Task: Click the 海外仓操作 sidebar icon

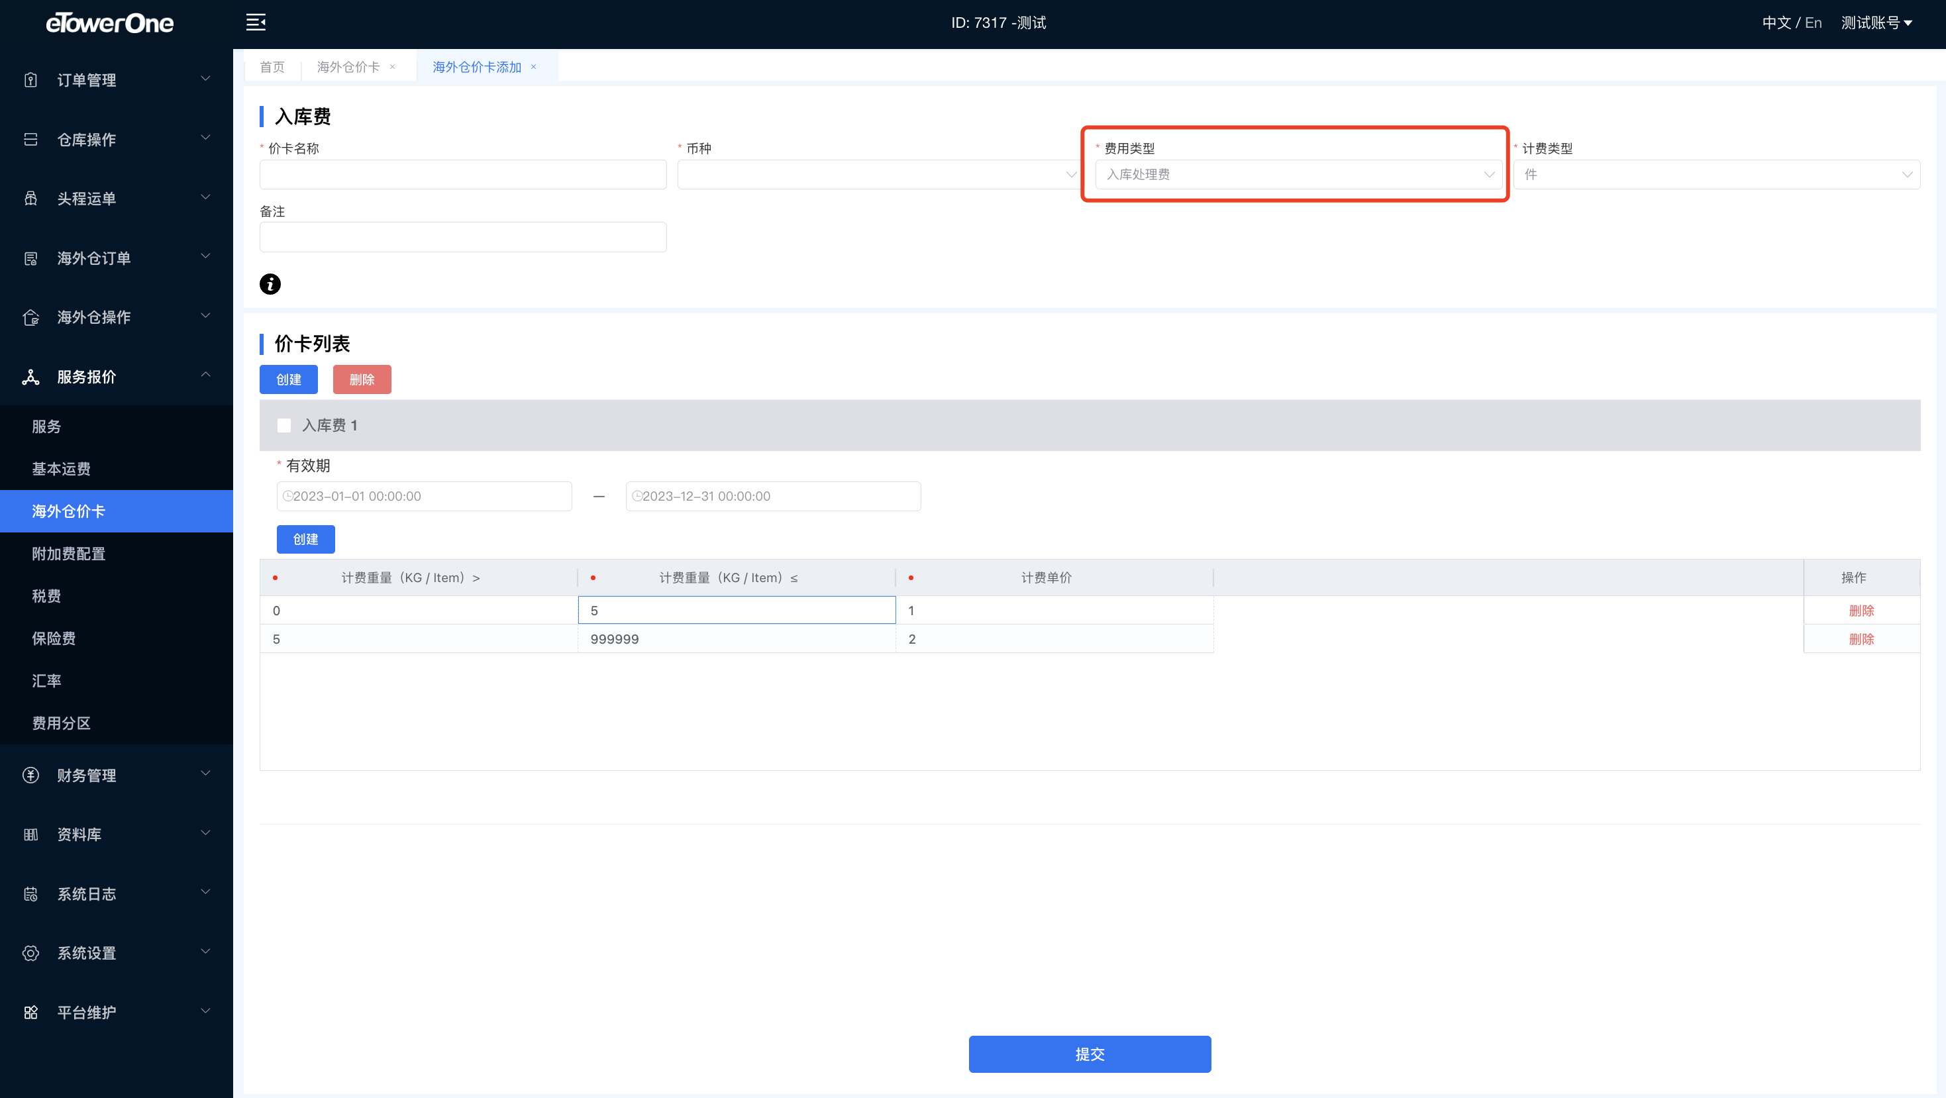Action: 30,317
